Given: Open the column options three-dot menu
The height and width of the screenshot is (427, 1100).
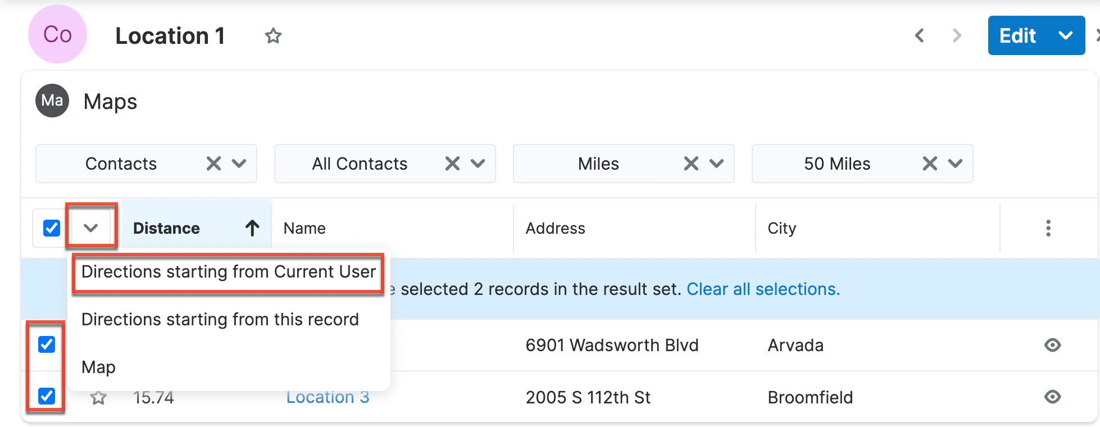Looking at the screenshot, I should coord(1048,228).
